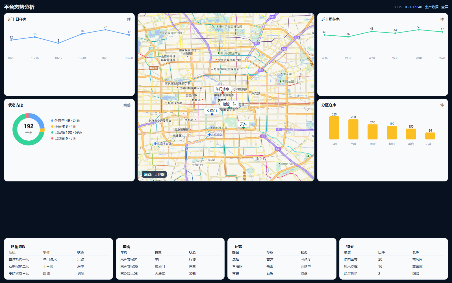Click vehicle plate 京A·文保06
The width and height of the screenshot is (452, 283).
coord(129,267)
